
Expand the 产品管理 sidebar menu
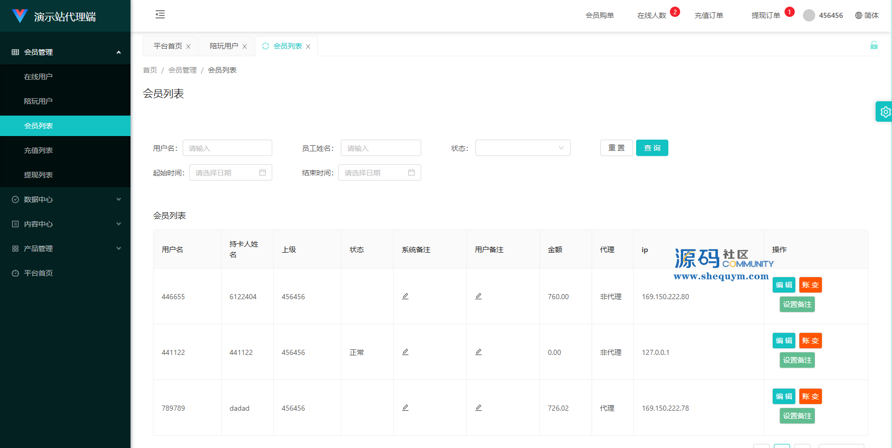tap(66, 249)
